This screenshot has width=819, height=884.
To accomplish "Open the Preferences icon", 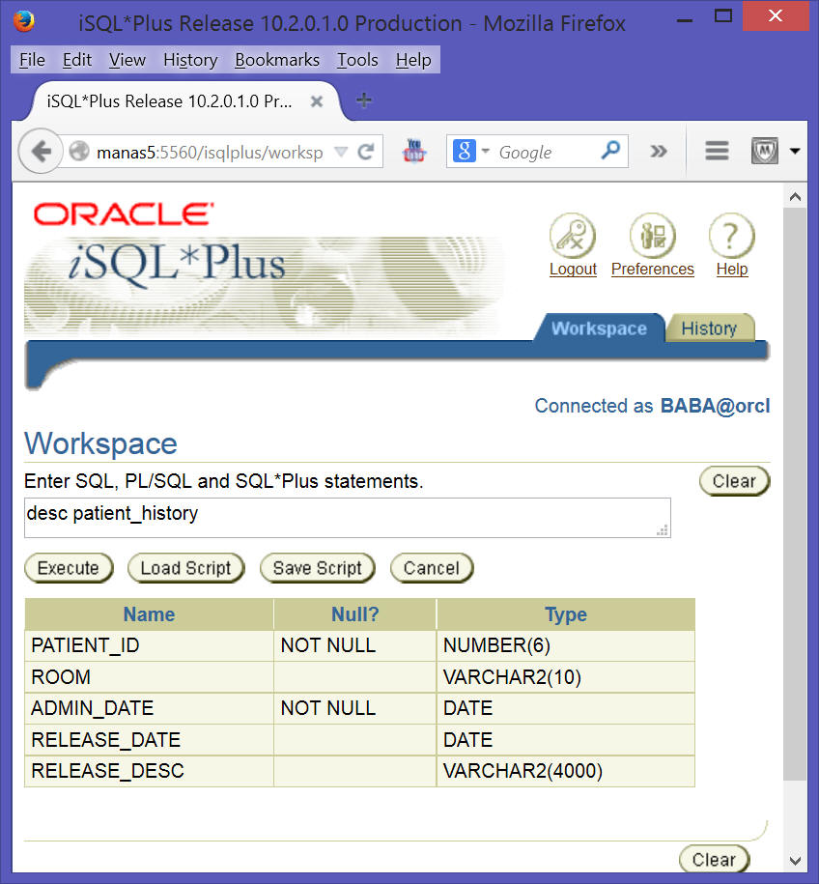I will click(x=652, y=236).
